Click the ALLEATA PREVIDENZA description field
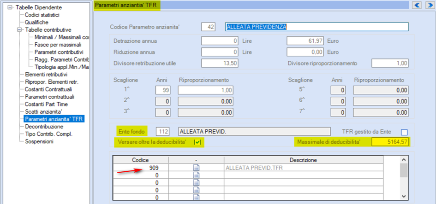This screenshot has width=436, height=204. [317, 27]
